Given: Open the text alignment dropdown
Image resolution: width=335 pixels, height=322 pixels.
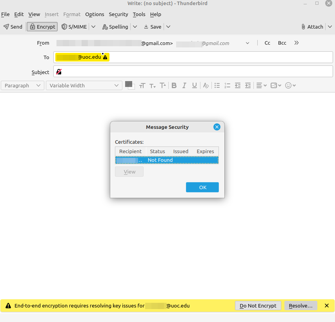Looking at the screenshot, I should click(261, 85).
